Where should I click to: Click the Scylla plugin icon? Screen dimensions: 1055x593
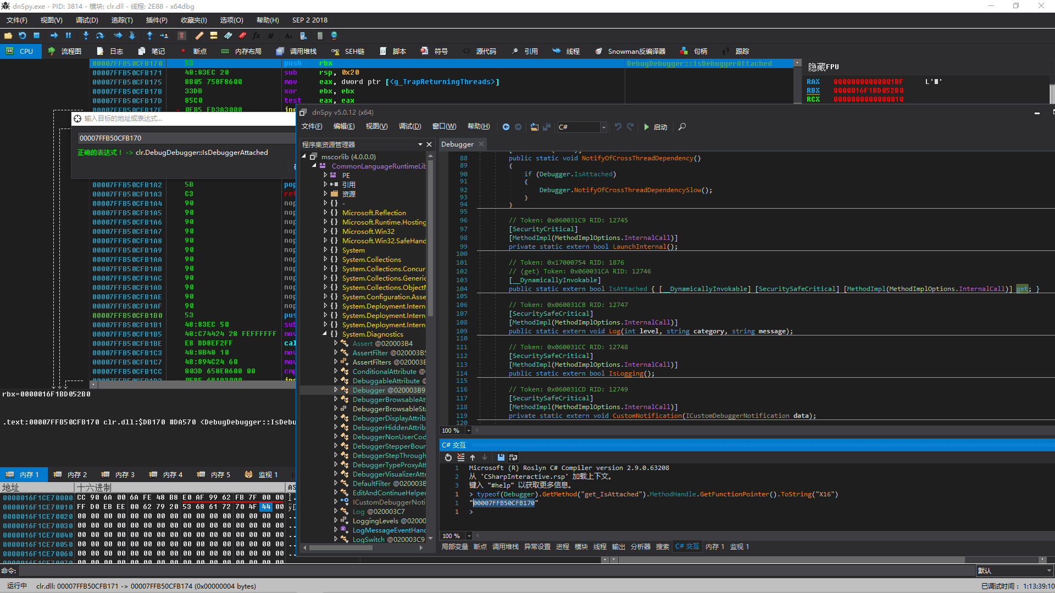(x=182, y=36)
